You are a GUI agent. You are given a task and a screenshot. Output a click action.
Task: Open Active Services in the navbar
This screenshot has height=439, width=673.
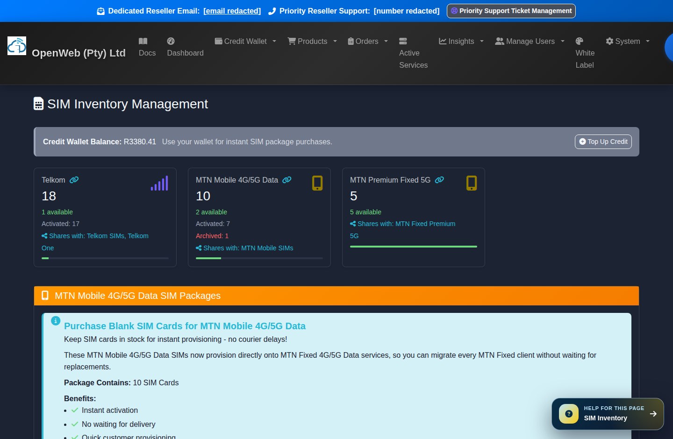click(413, 53)
